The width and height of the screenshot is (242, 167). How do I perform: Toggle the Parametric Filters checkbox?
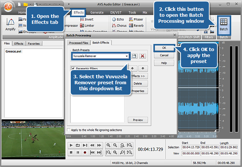coord(73,69)
